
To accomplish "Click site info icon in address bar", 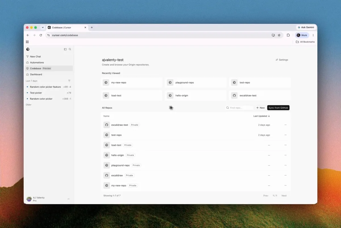I will pos(49,35).
